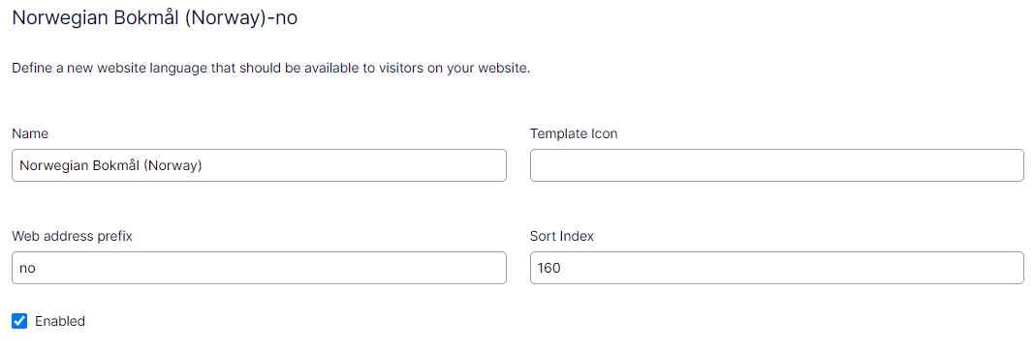The width and height of the screenshot is (1034, 349).
Task: Click the 'Define a new website language' description
Action: point(271,68)
